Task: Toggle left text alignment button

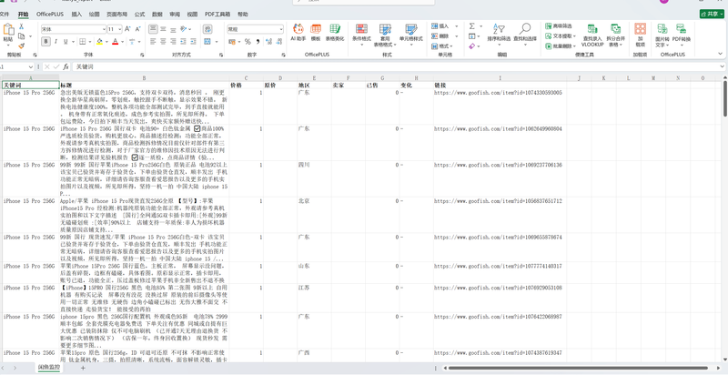Action: [x=153, y=41]
